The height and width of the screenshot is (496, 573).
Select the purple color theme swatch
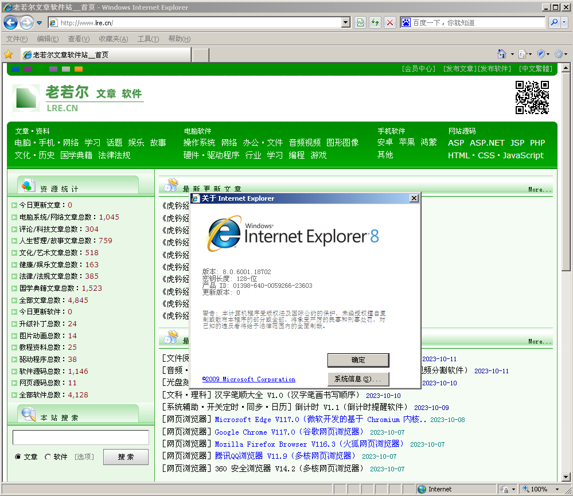pos(28,69)
